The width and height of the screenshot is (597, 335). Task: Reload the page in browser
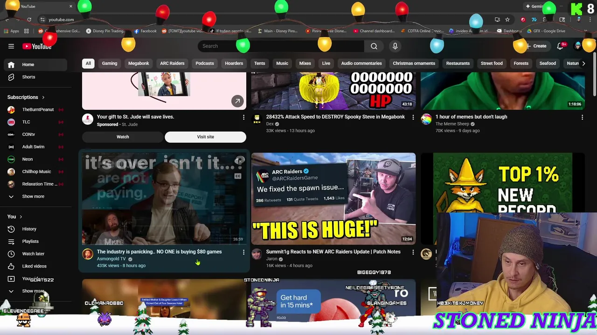[x=29, y=20]
